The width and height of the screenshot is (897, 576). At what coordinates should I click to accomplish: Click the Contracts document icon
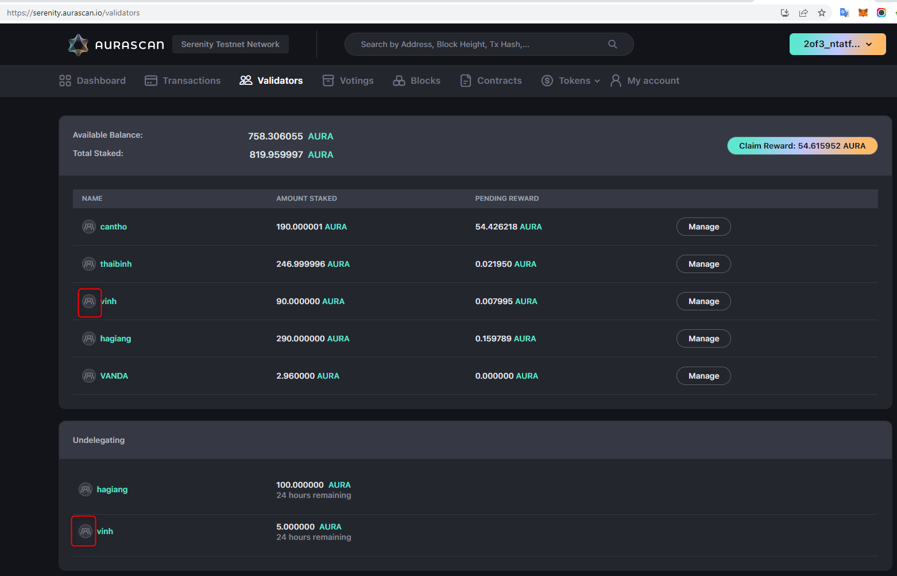pos(466,80)
